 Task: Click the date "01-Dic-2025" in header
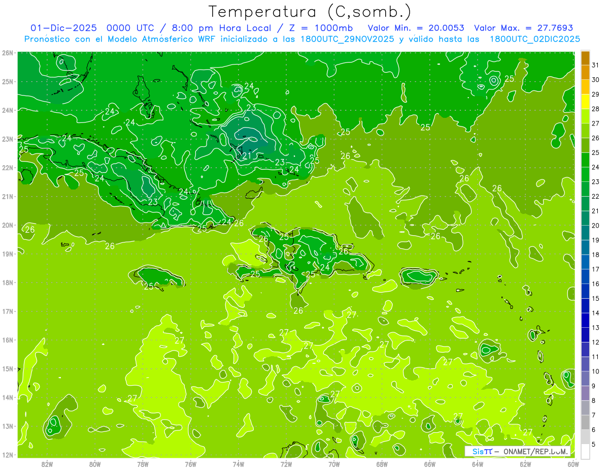(63, 28)
